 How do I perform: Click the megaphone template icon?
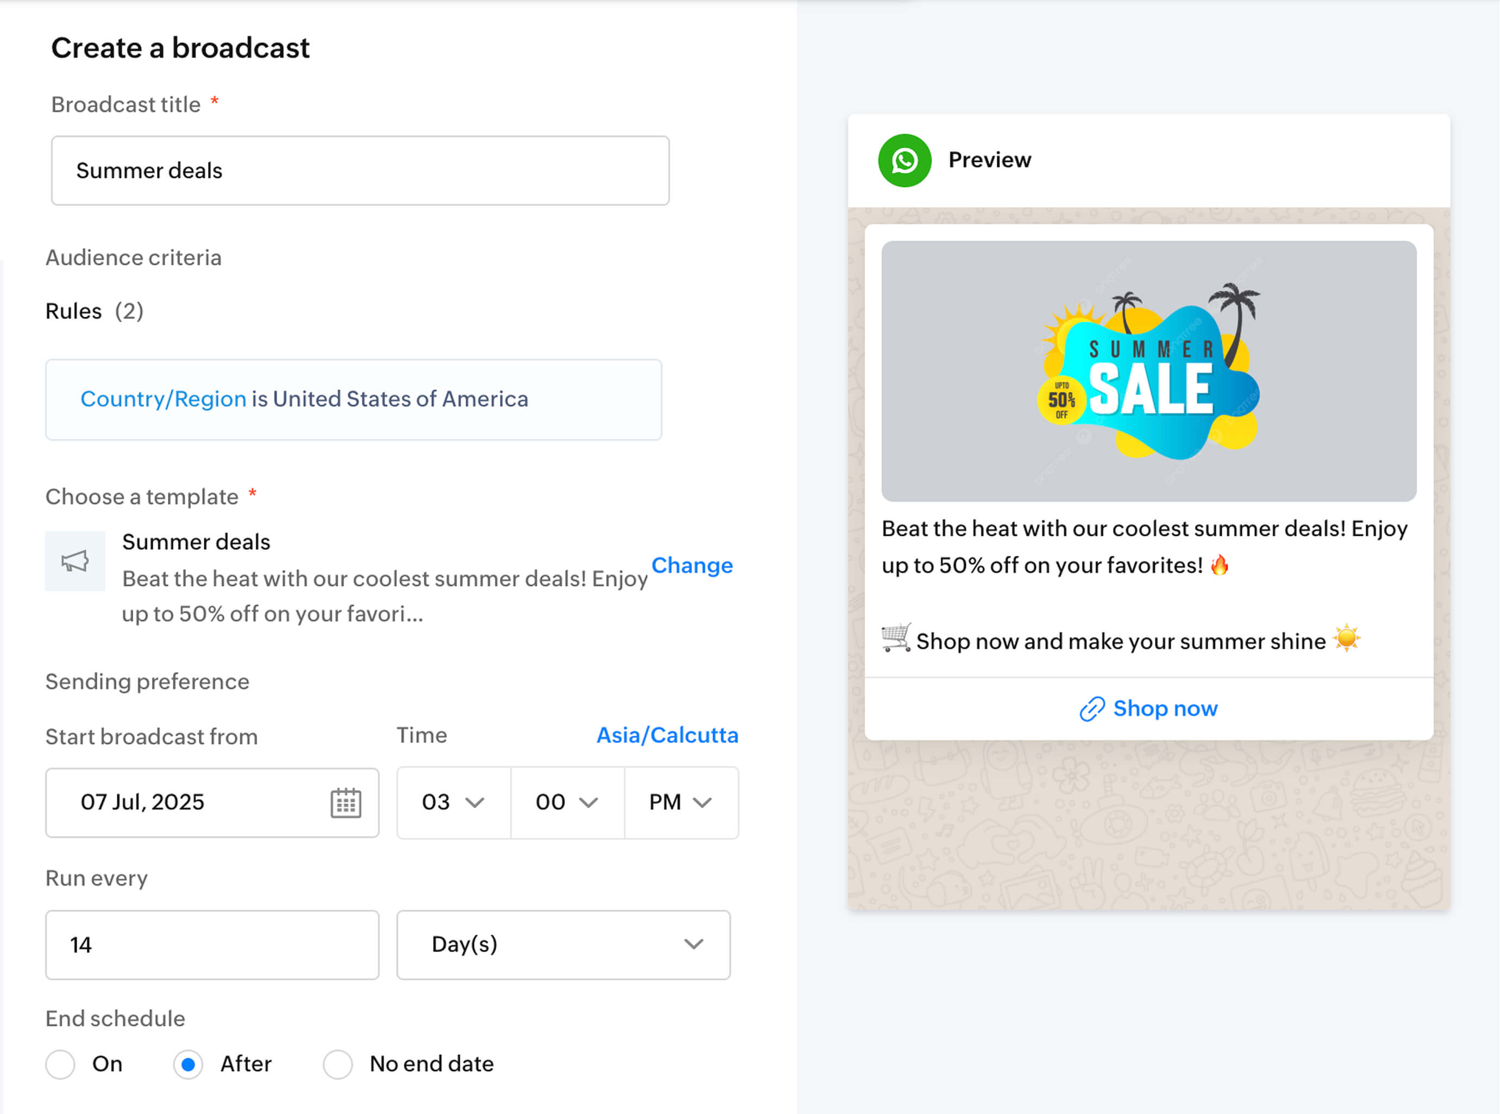(x=74, y=560)
